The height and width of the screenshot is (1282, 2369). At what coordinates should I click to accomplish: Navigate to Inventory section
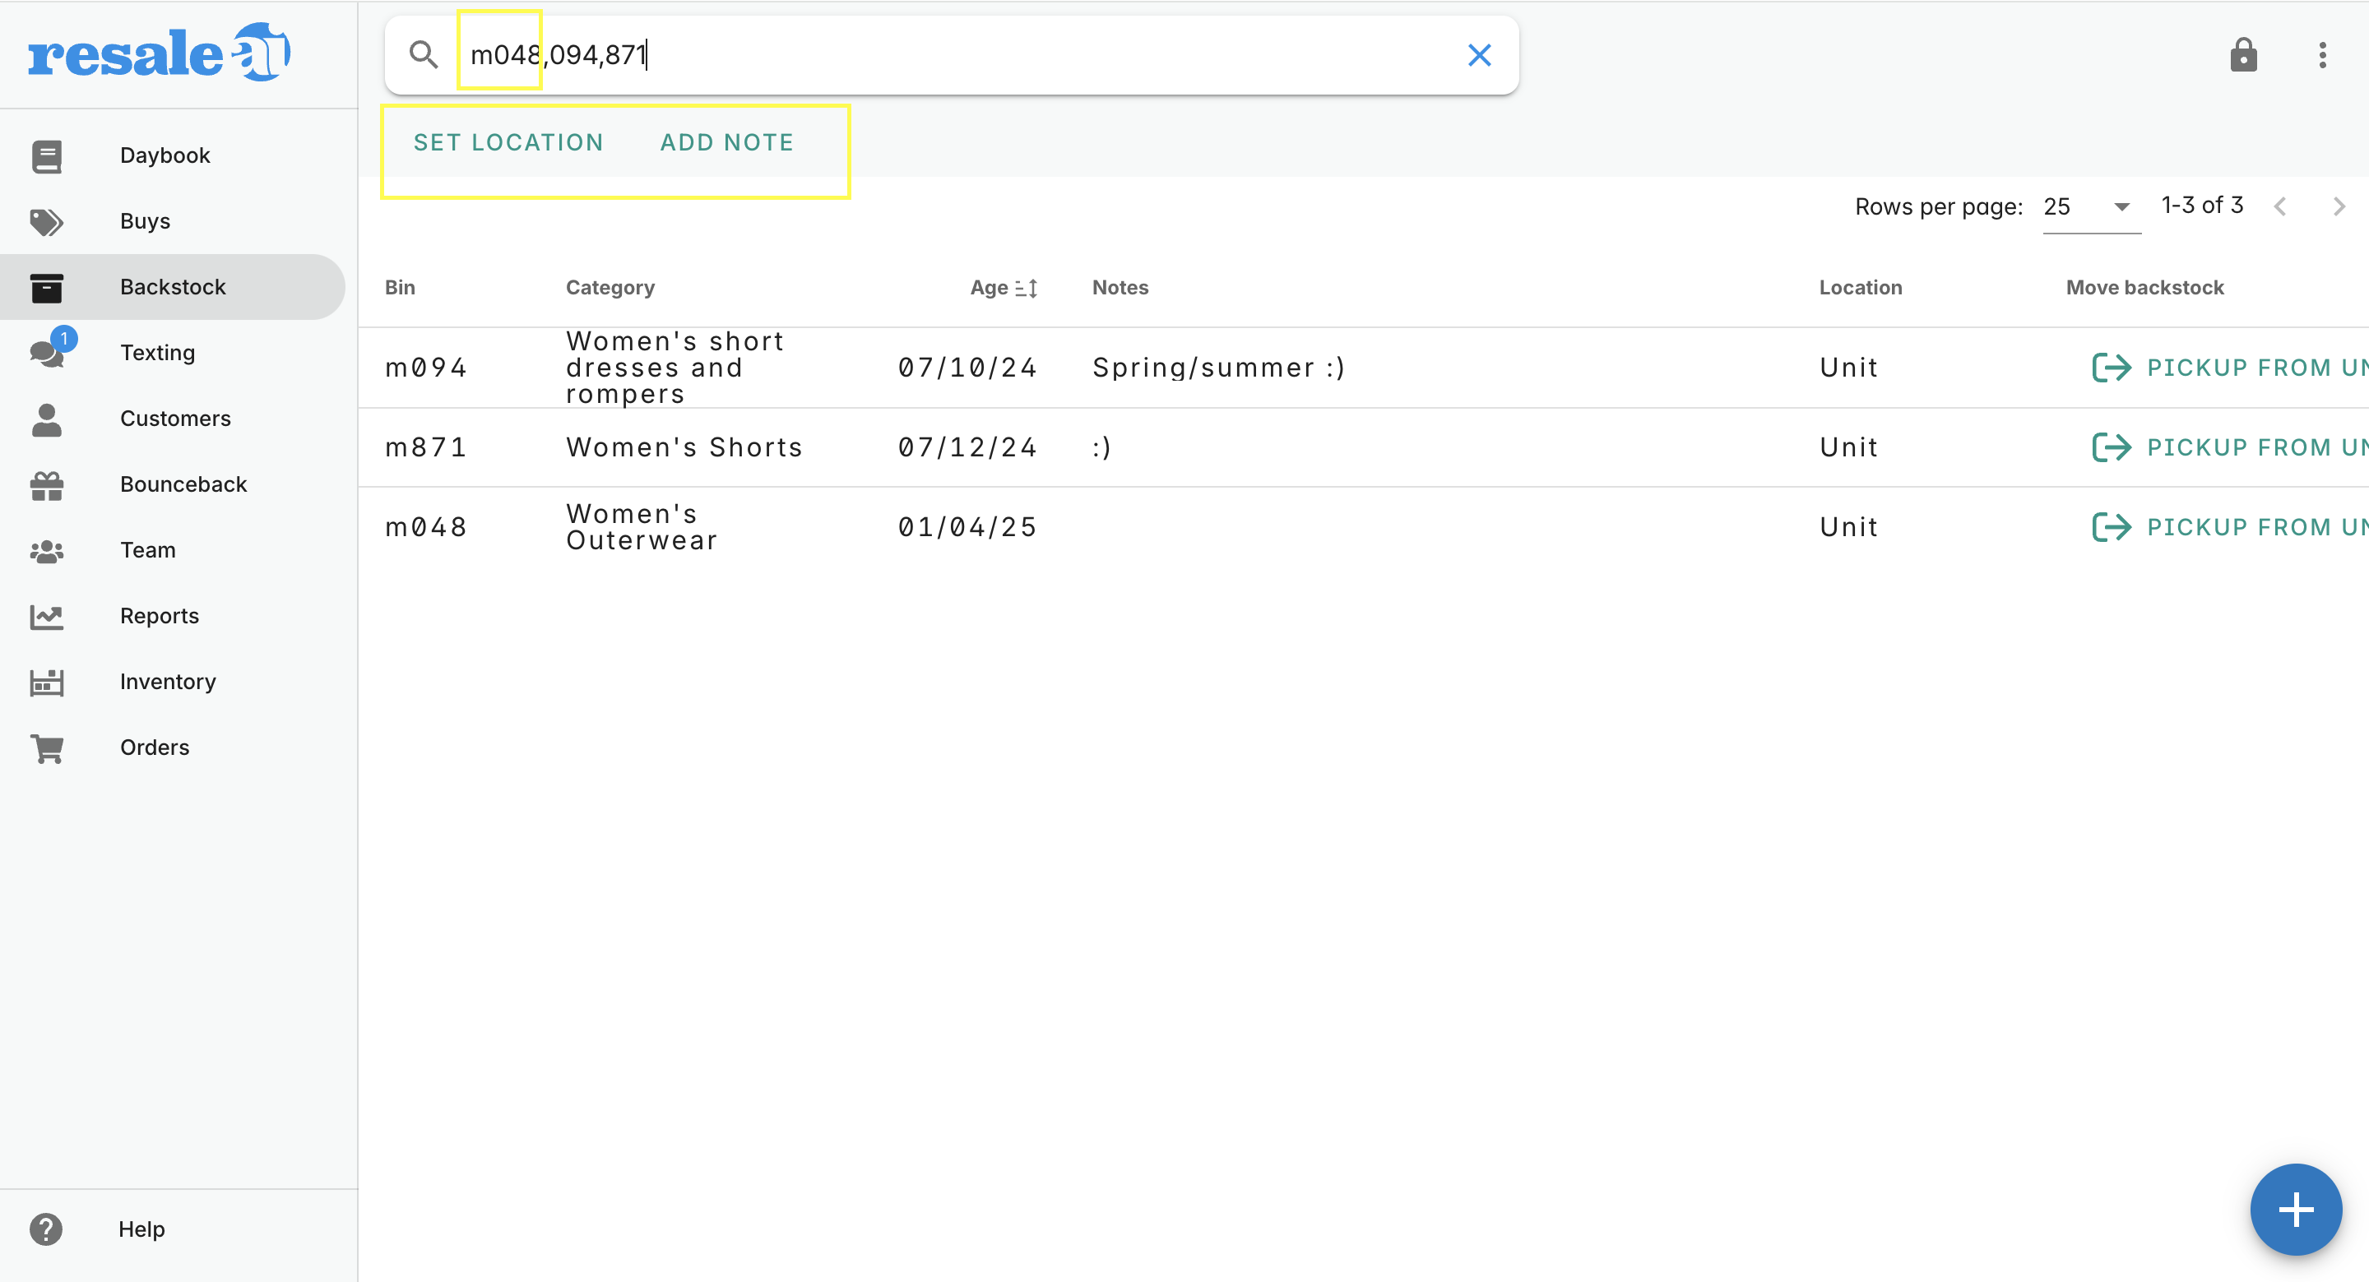tap(167, 682)
